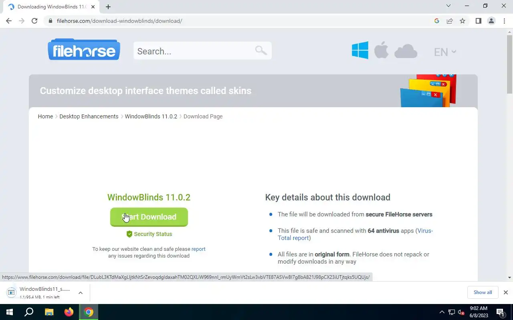Open the notification center icon

point(501,312)
